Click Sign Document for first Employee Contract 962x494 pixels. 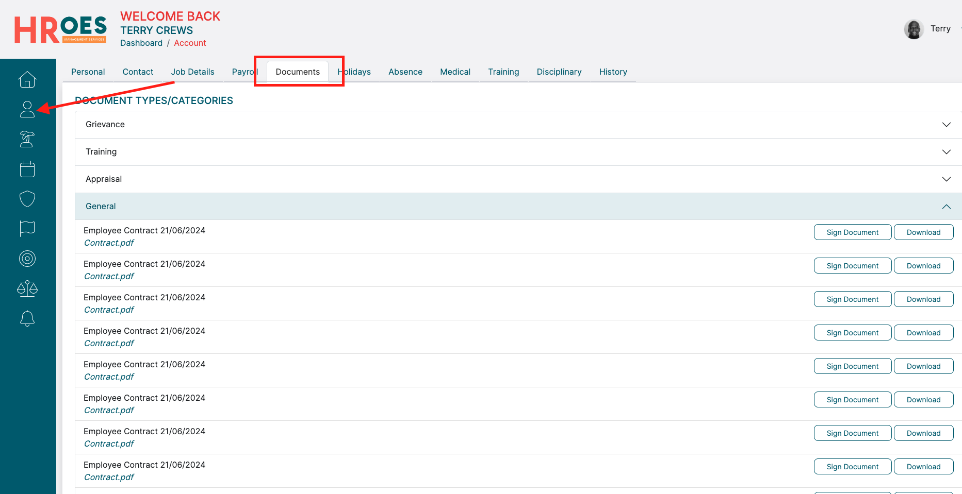tap(852, 232)
